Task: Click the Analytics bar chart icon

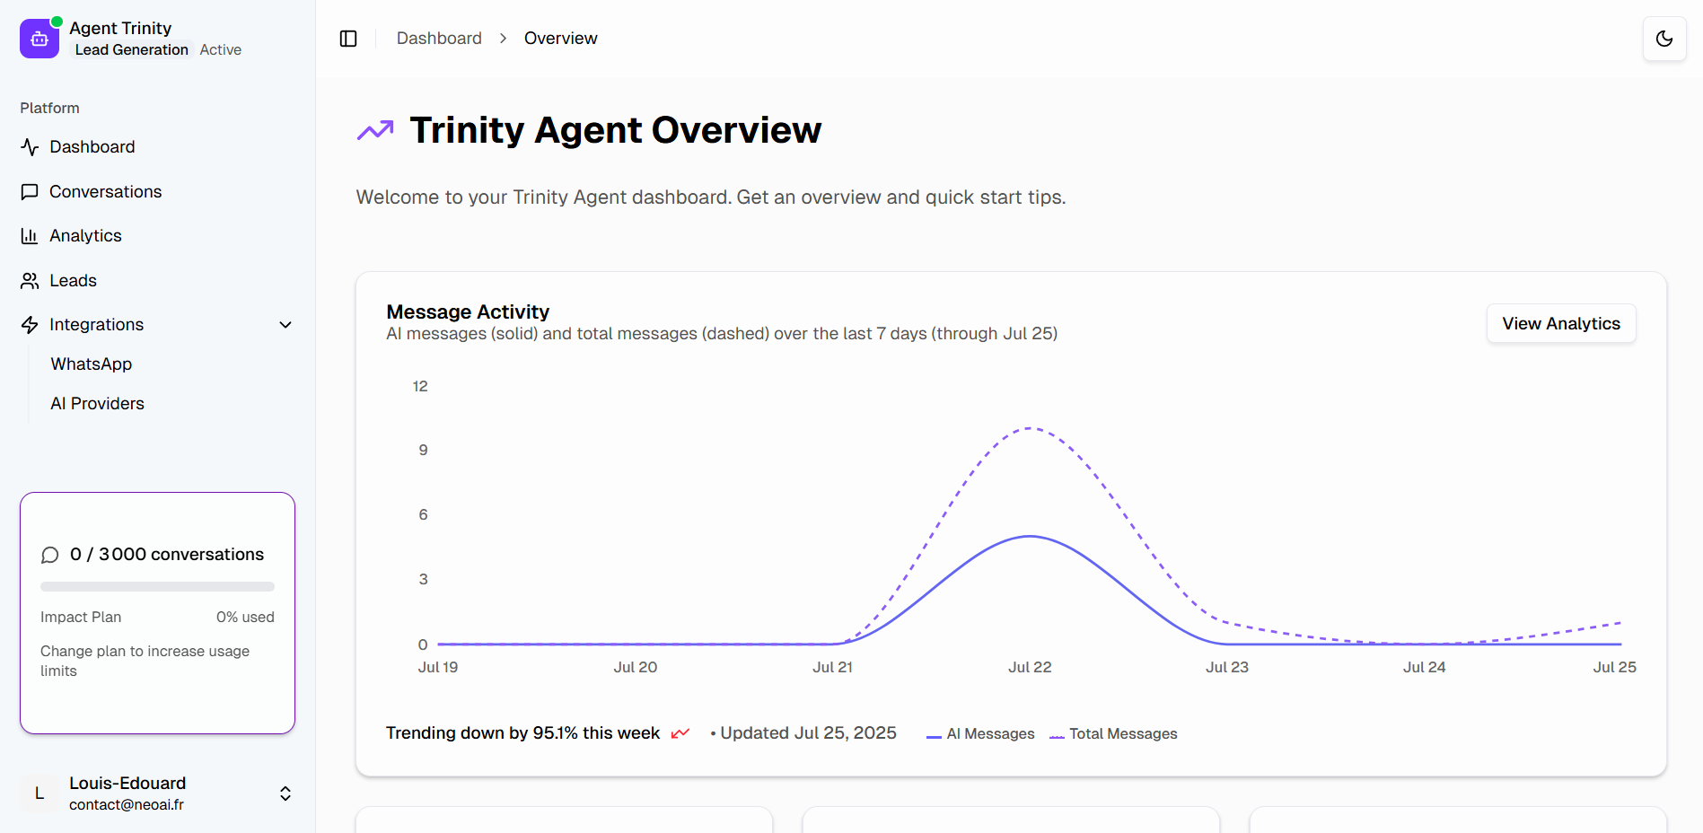Action: (x=30, y=236)
